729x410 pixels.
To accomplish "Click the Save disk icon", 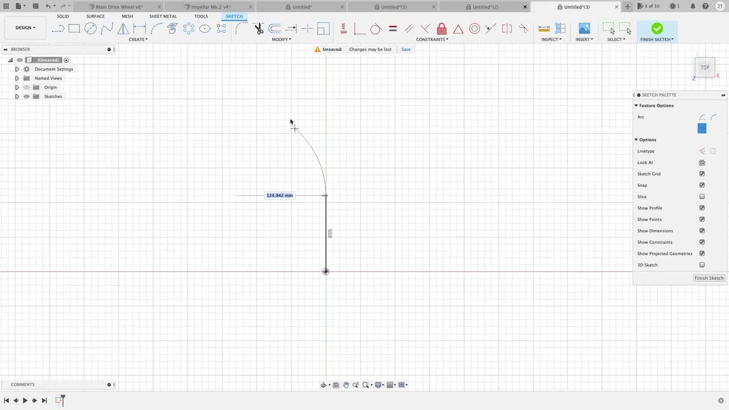I will (x=35, y=6).
